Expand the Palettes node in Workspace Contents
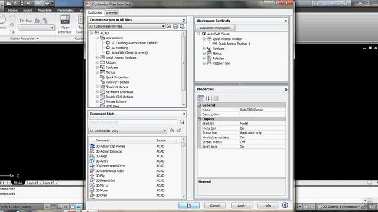Screen dimensions: 378x212 [x=204, y=58]
